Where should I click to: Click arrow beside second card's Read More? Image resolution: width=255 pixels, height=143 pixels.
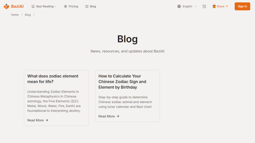coord(118,116)
